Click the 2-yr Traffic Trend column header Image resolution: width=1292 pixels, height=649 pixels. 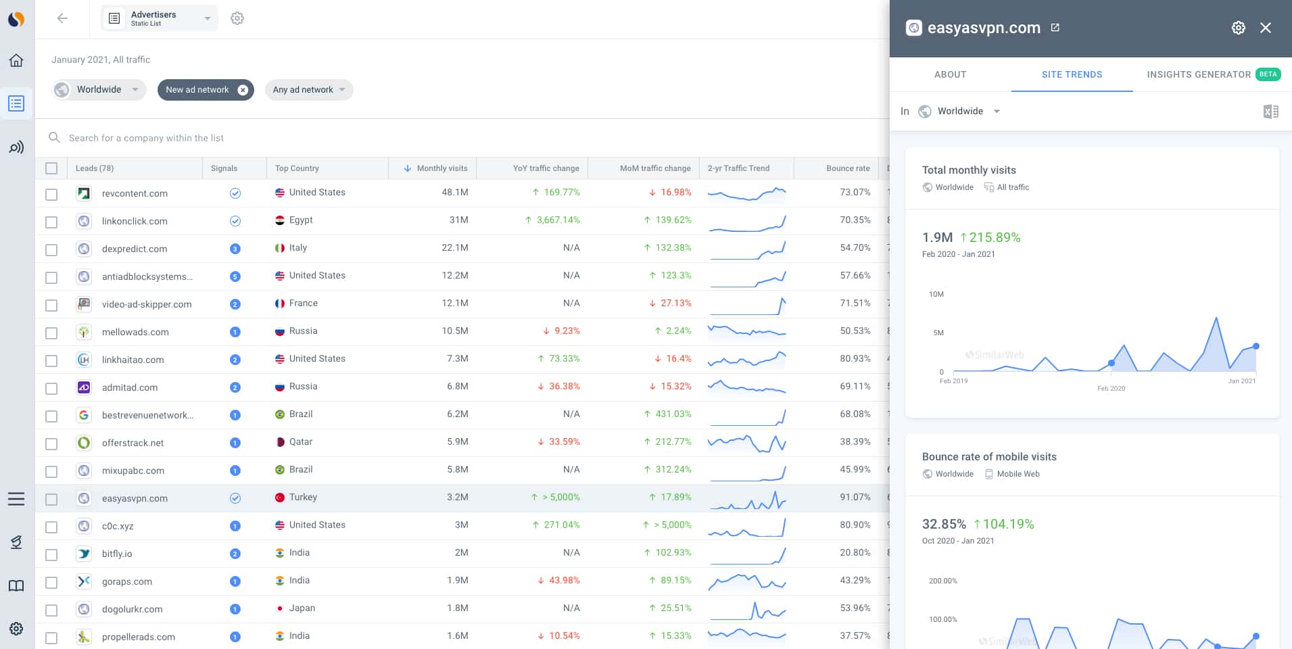[x=738, y=168]
